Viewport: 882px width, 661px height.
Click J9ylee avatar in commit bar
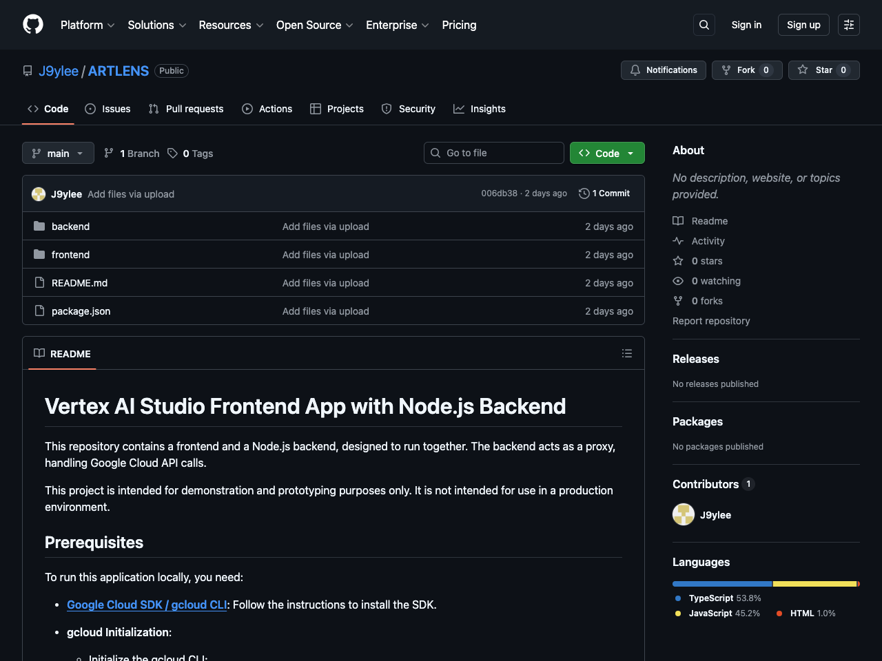click(x=39, y=194)
